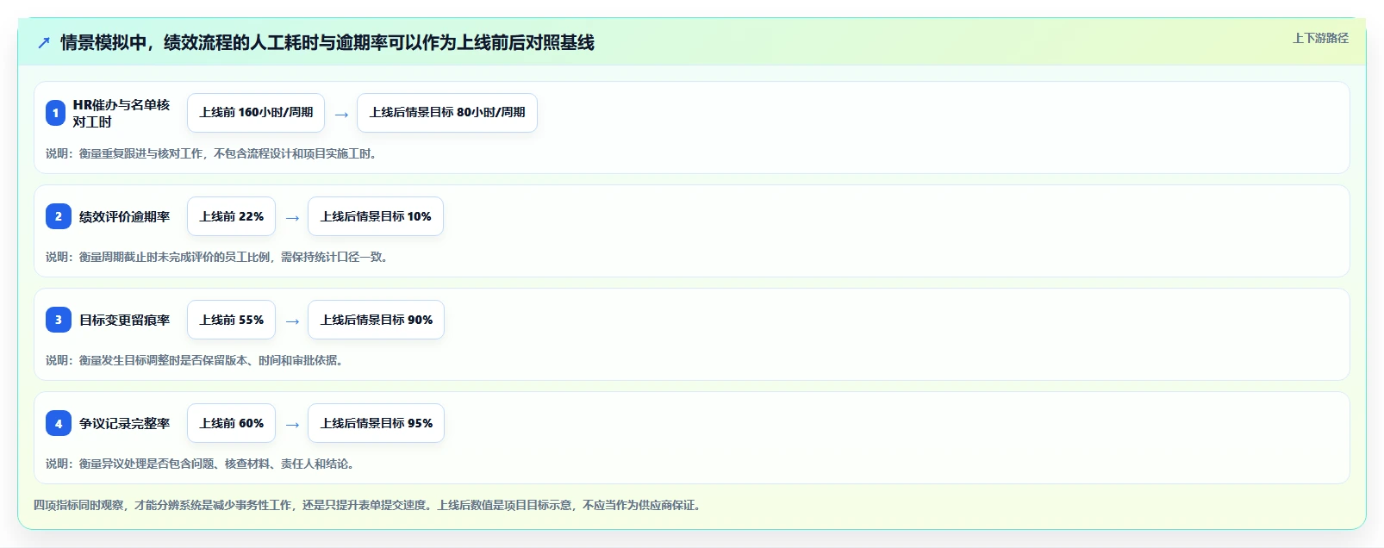
Task: Select the number 4 badge for 争议记录完整率
Action: (59, 423)
